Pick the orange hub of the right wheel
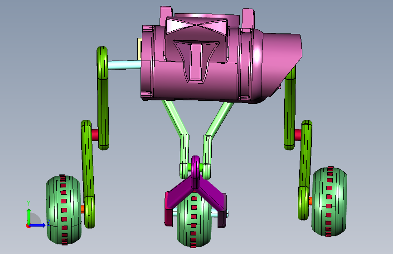This screenshot has height=254, width=393. coord(310,201)
